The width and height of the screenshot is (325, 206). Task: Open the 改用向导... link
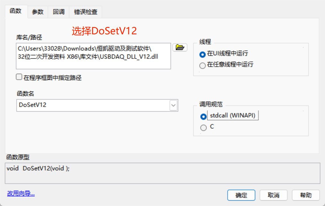(21, 193)
